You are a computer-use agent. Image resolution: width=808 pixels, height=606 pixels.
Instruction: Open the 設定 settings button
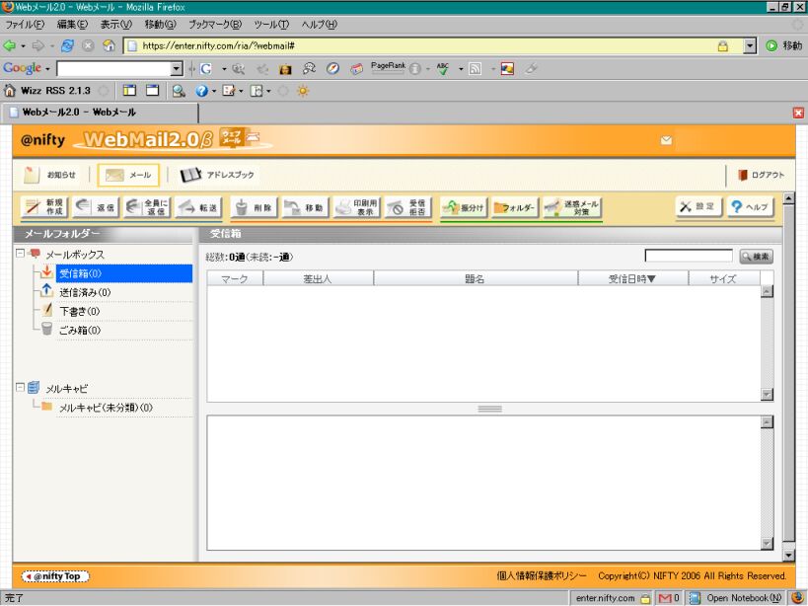(698, 206)
